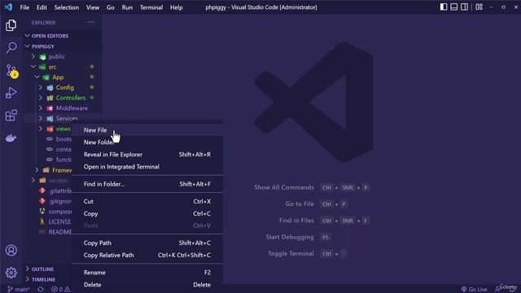Open the Terminal menu
Viewport: 521px width, 293px height.
click(151, 7)
